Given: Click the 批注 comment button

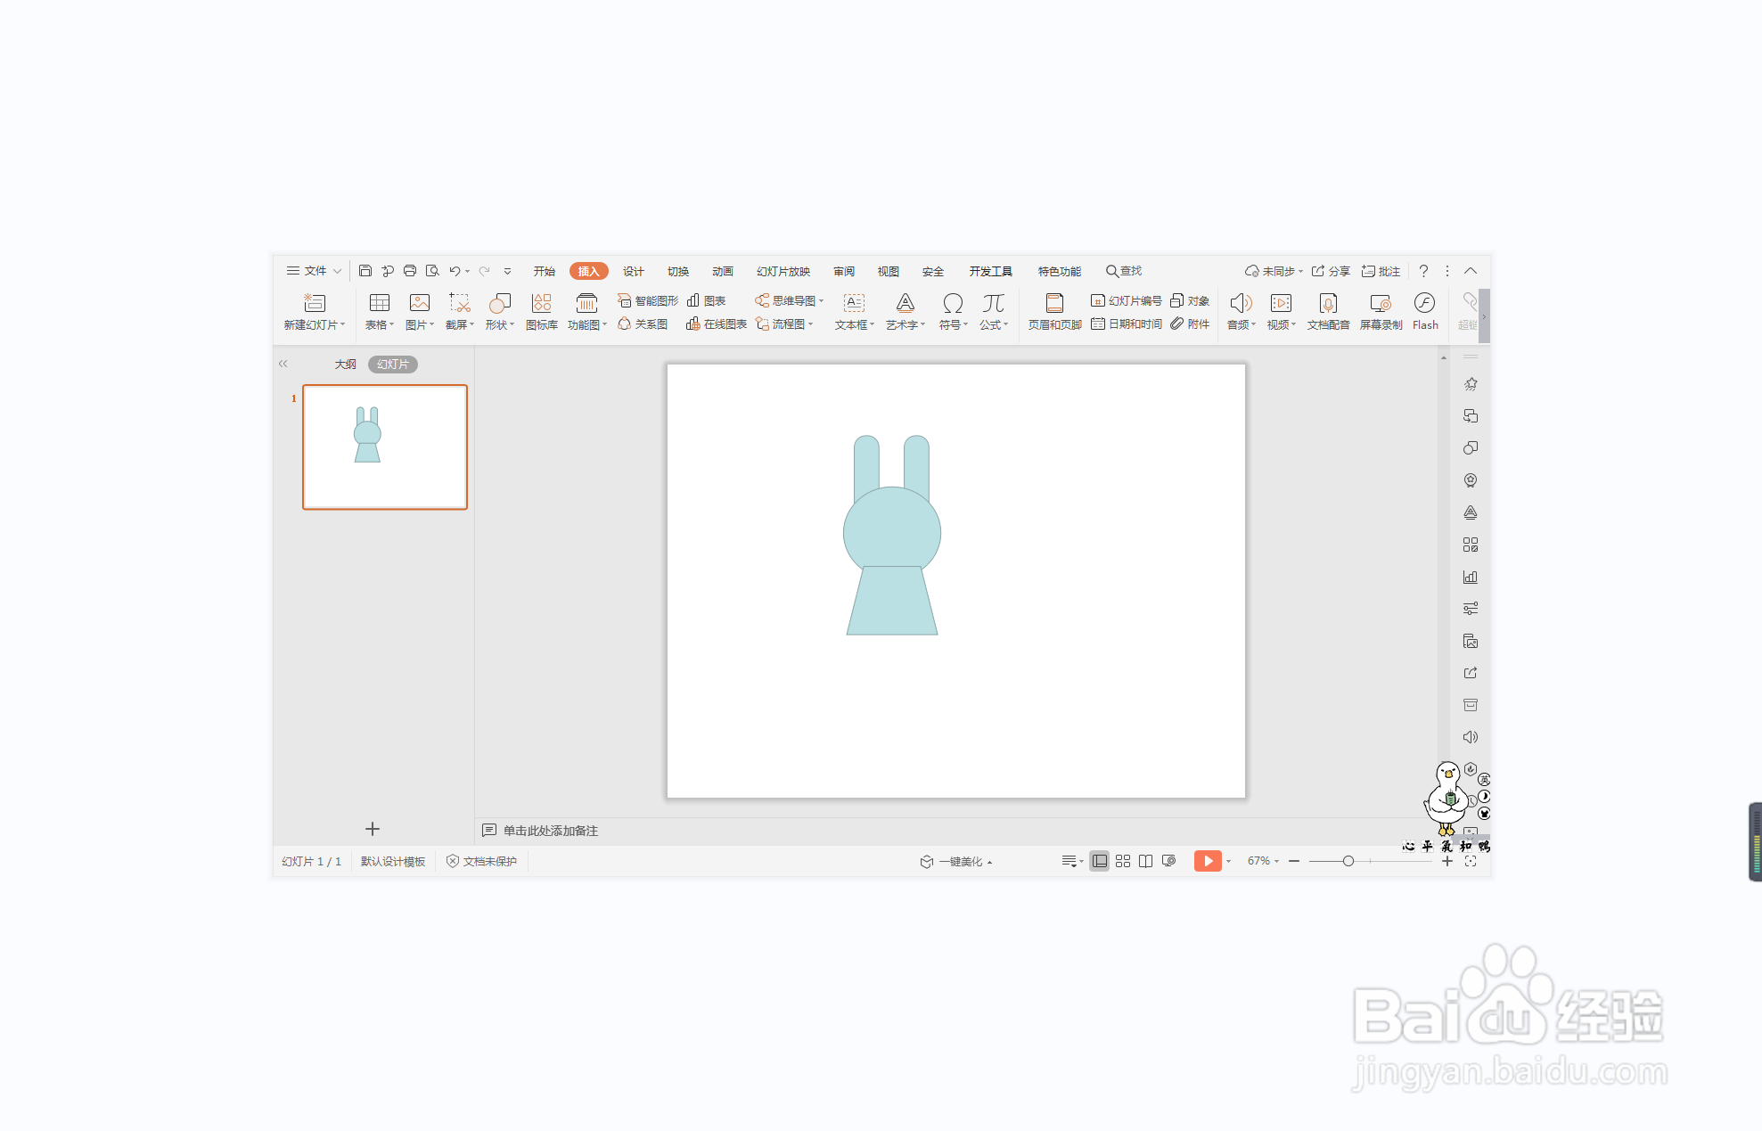Looking at the screenshot, I should point(1381,271).
